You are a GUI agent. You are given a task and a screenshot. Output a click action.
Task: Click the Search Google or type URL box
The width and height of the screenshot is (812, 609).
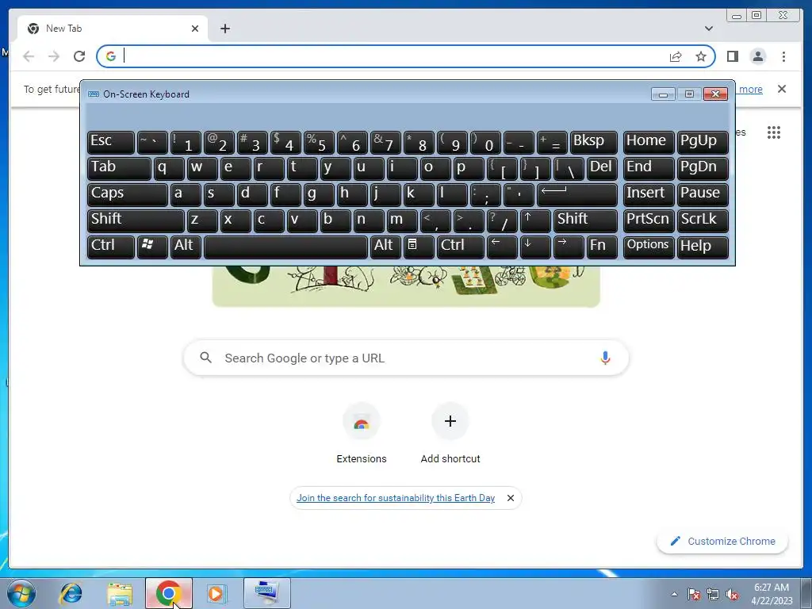(x=406, y=358)
